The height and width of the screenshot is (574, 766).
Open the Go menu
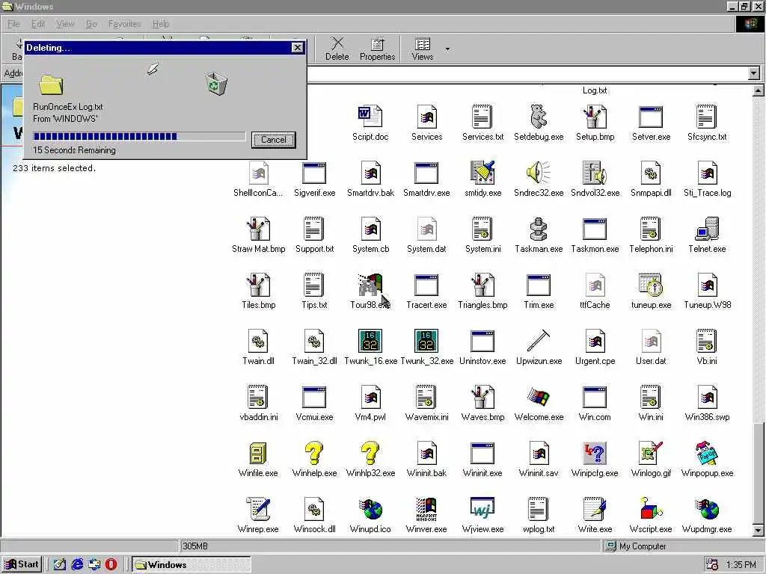pyautogui.click(x=91, y=24)
